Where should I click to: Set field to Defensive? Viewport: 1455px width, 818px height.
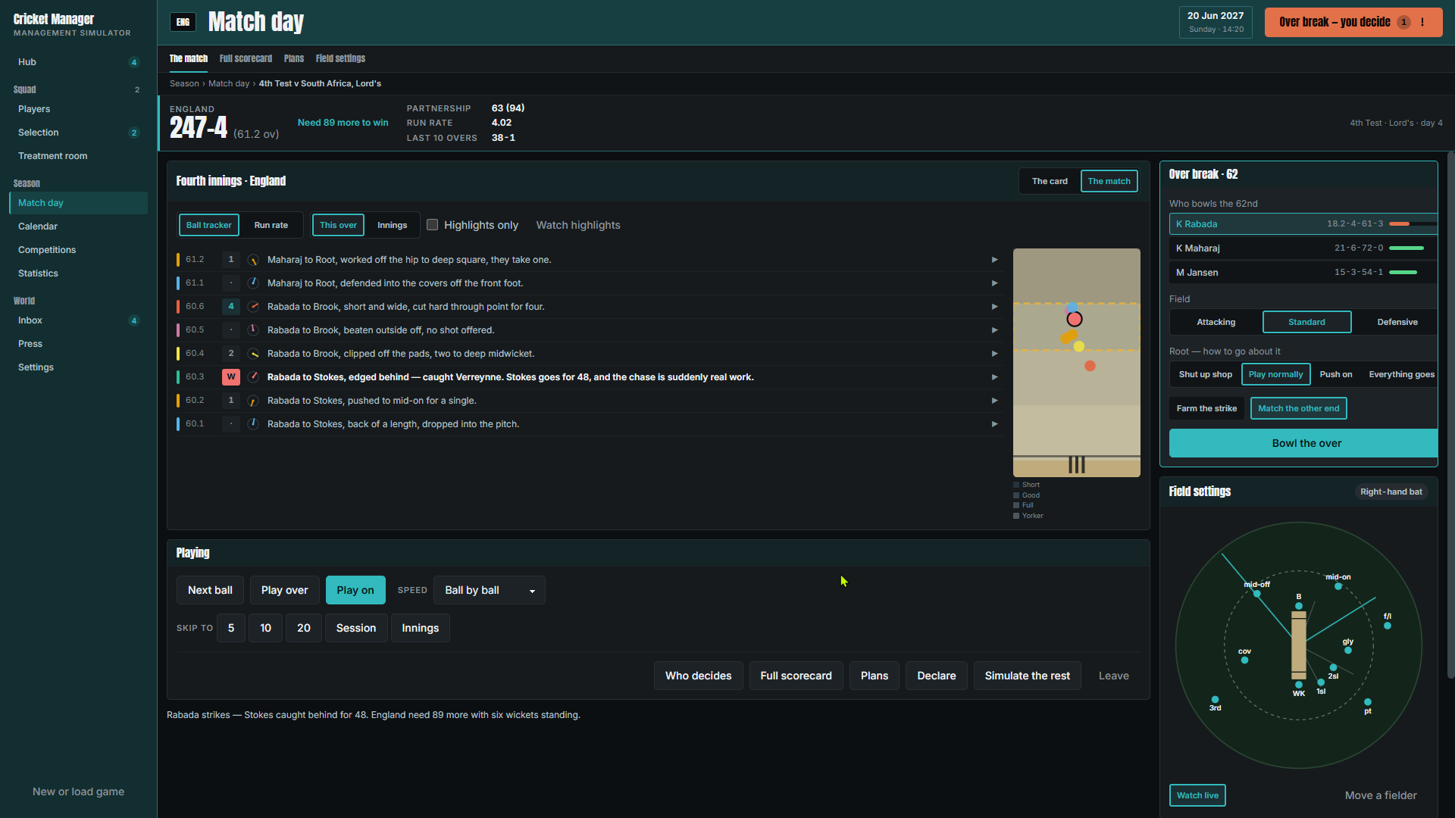click(x=1397, y=322)
